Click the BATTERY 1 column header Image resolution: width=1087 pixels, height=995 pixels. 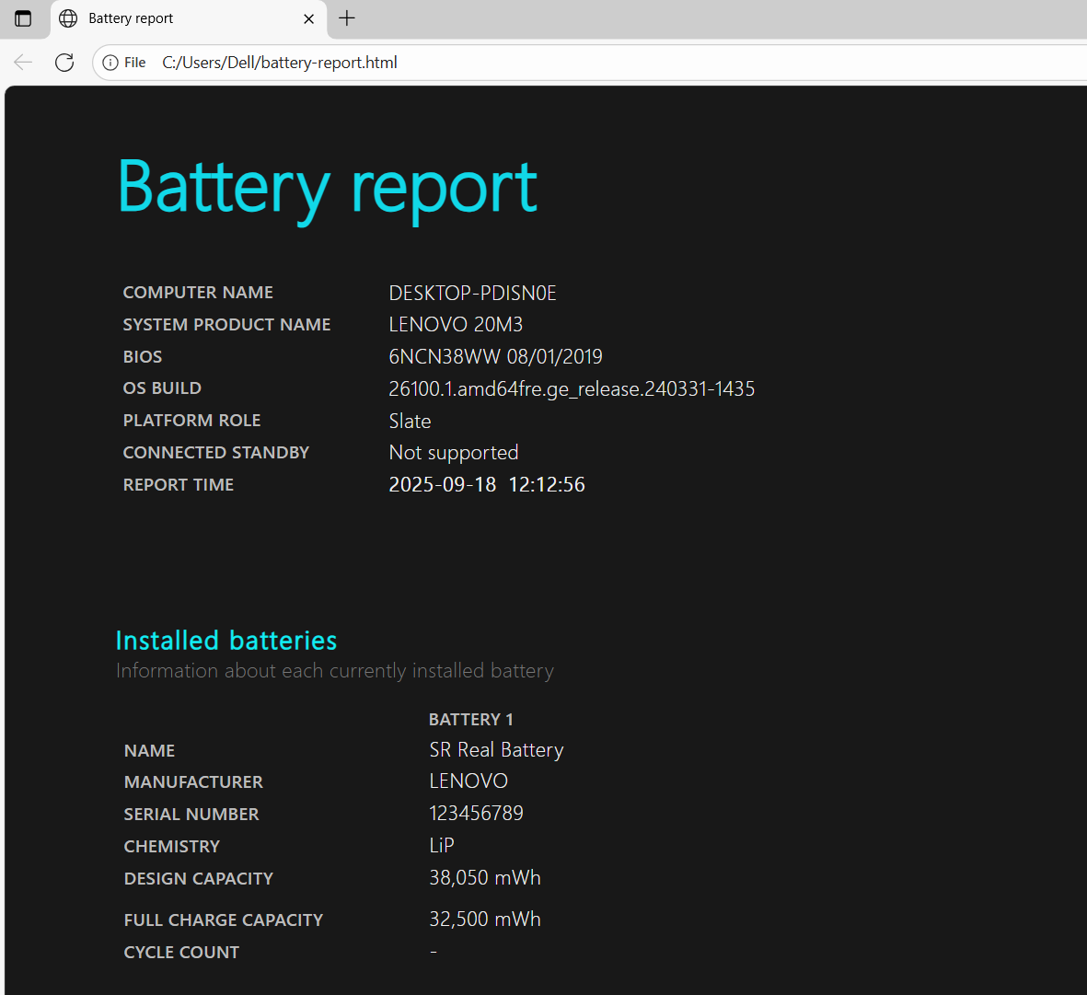click(470, 719)
